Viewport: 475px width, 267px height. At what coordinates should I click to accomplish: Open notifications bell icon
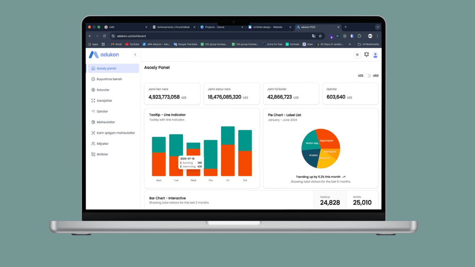click(x=367, y=55)
